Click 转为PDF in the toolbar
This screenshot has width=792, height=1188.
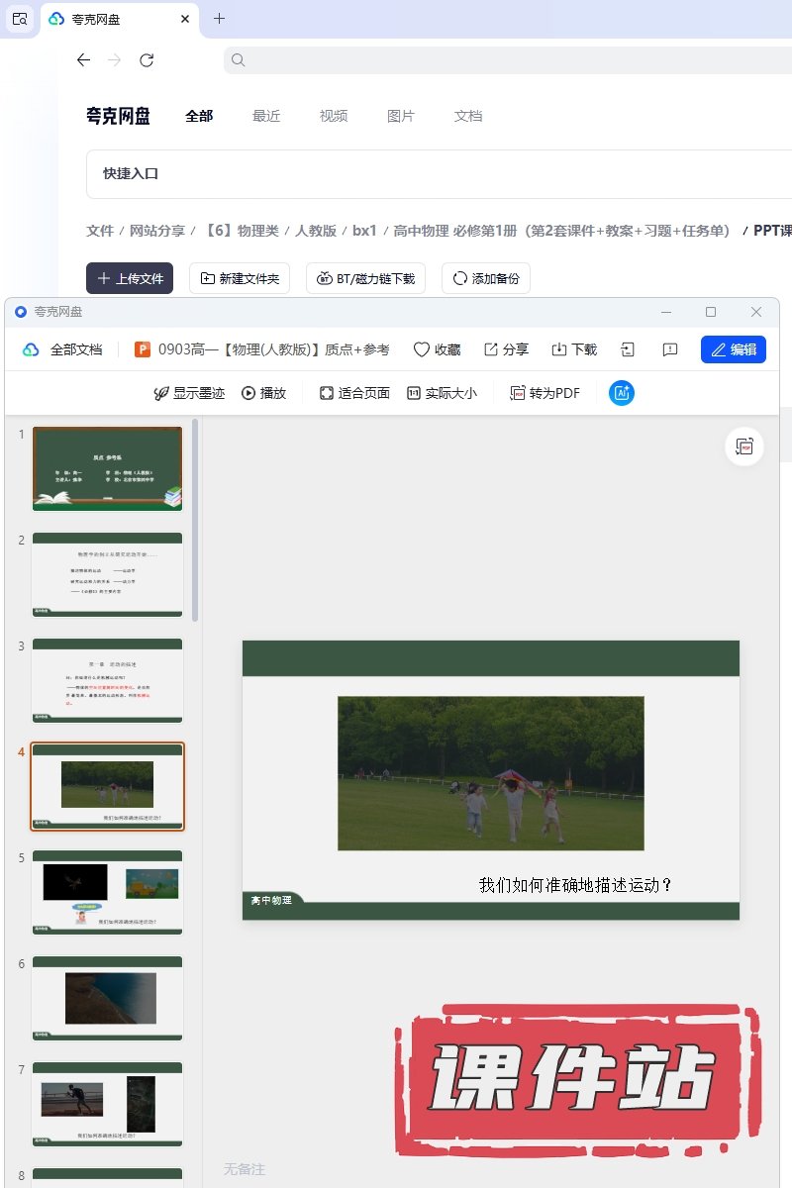[x=544, y=393]
